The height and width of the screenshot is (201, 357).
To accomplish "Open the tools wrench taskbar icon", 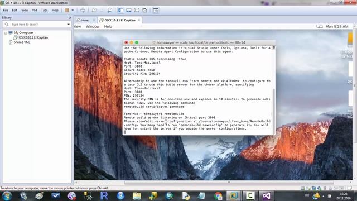I will pyautogui.click(x=88, y=196).
